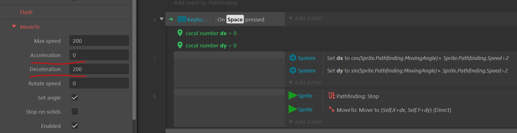Click the green pin icon beside local number dy

180,45
